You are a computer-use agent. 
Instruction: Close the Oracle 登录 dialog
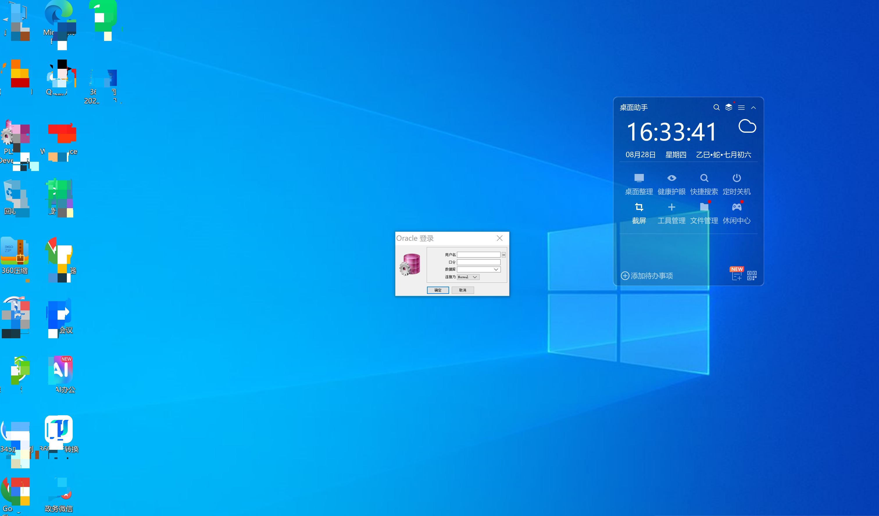pos(499,238)
